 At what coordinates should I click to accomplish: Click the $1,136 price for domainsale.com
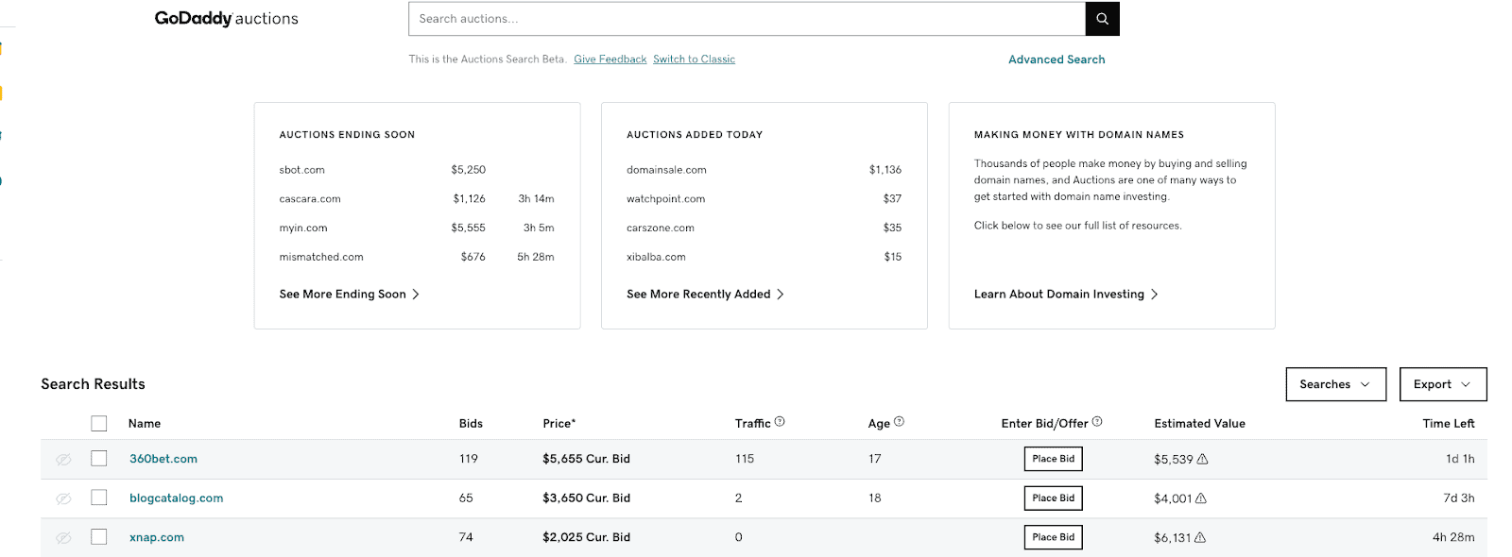pos(885,170)
